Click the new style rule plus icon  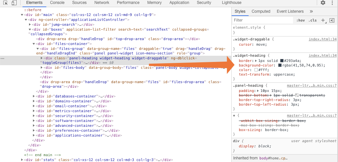[323, 20]
